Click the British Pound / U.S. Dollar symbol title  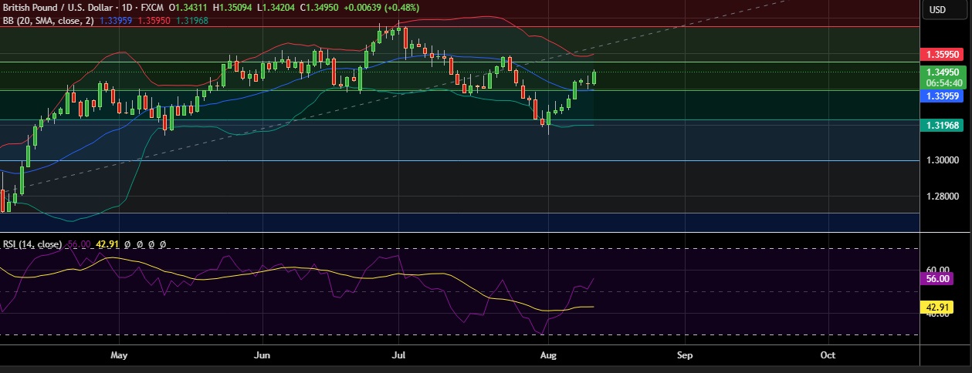pos(57,9)
